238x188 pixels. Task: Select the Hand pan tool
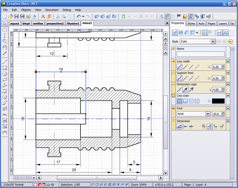5,47
